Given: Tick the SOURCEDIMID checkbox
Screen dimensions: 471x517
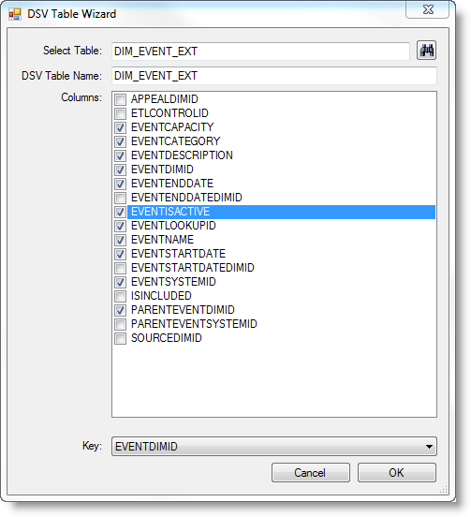Looking at the screenshot, I should pyautogui.click(x=120, y=338).
